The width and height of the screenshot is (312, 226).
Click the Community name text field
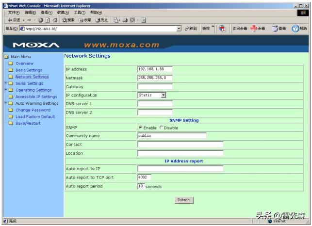tap(172, 136)
